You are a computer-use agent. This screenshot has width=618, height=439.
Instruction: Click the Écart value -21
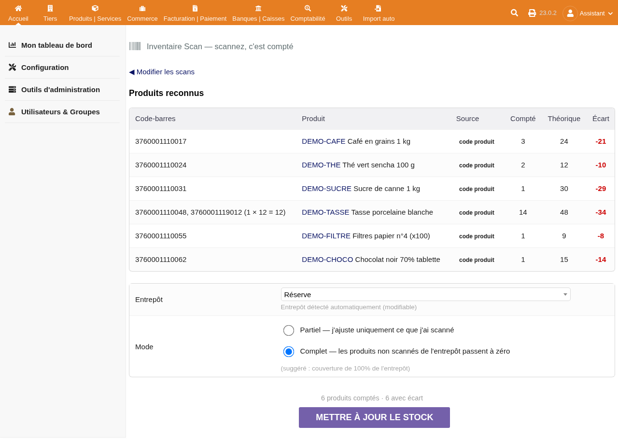(601, 141)
